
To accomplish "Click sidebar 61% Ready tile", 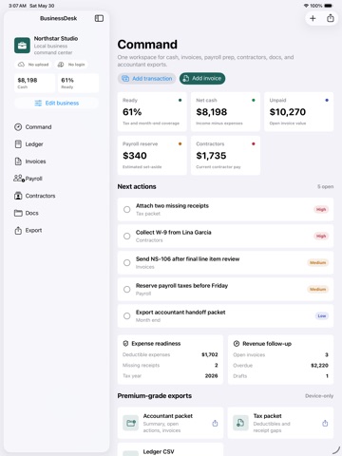I will point(78,83).
